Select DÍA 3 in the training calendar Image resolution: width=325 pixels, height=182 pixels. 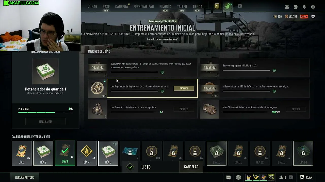pyautogui.click(x=65, y=153)
